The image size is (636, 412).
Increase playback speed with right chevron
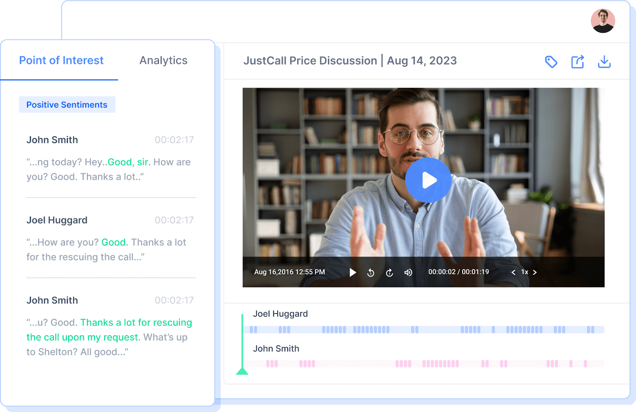535,272
